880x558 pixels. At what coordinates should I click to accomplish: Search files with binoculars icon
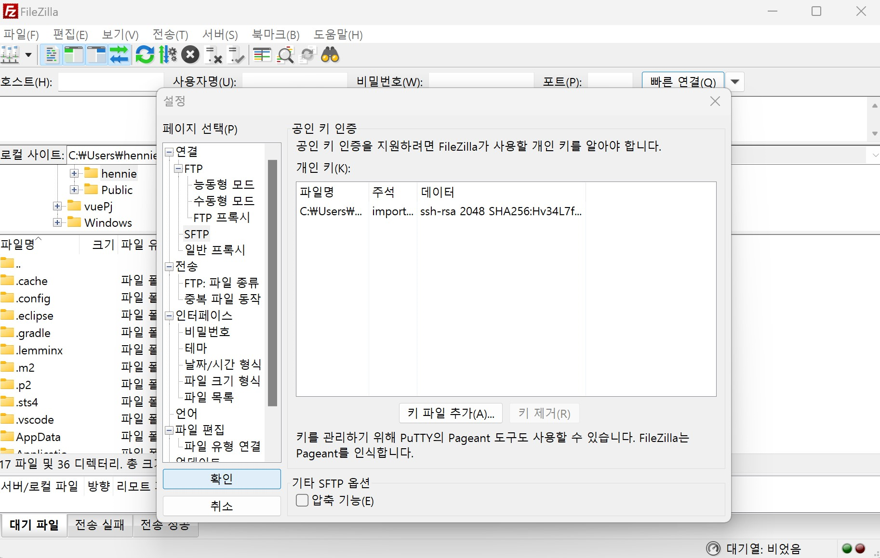tap(330, 55)
